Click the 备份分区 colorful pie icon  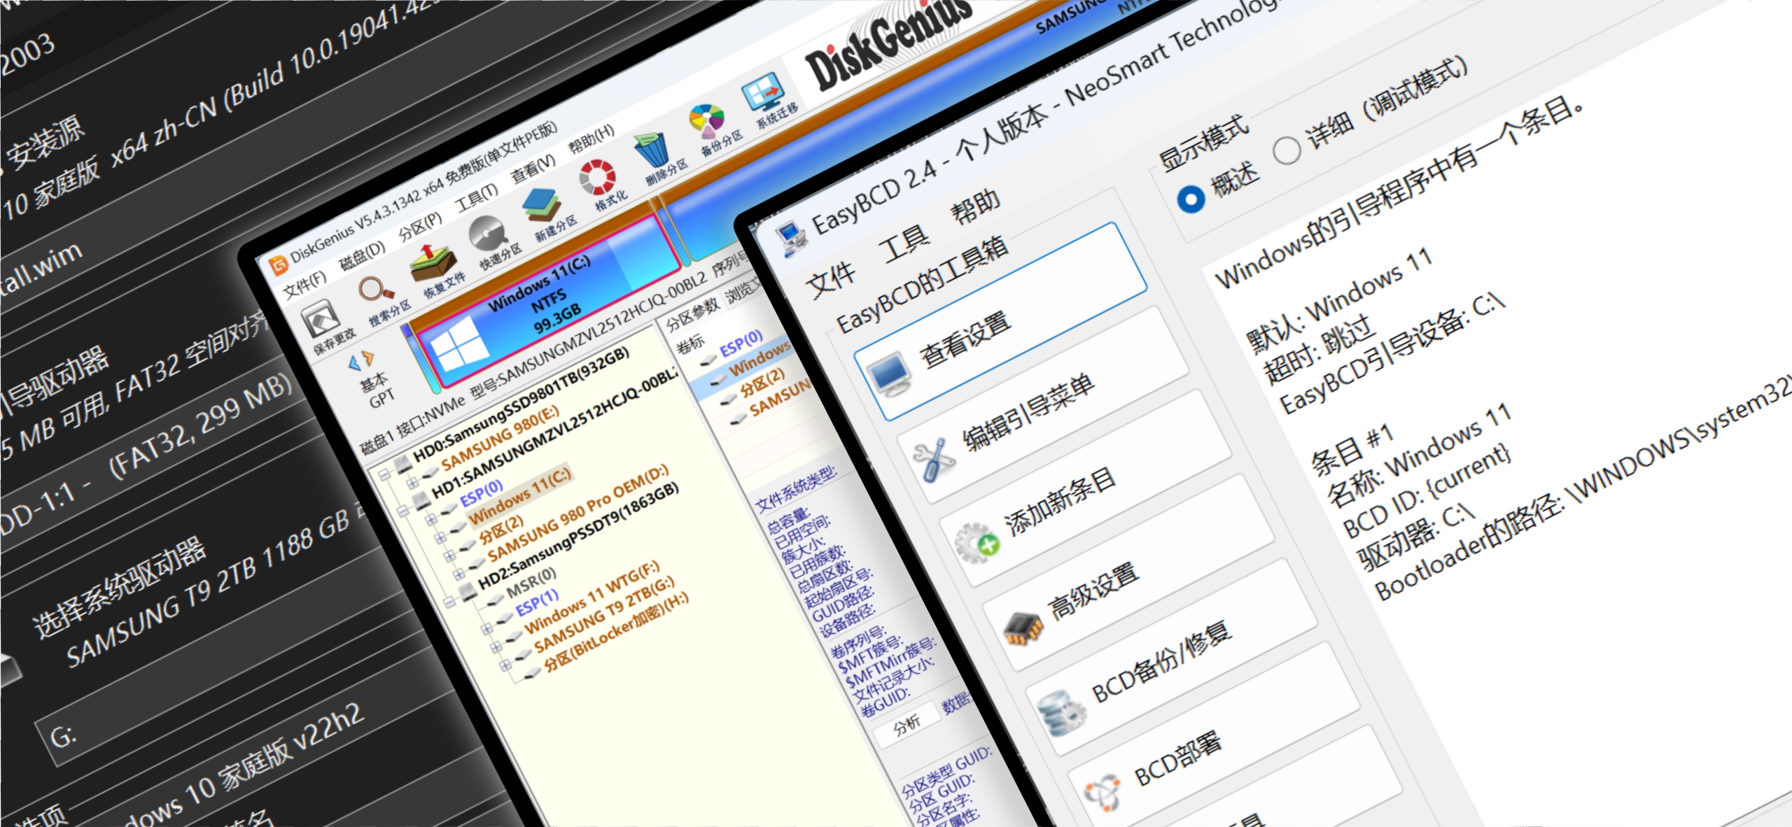(x=708, y=120)
